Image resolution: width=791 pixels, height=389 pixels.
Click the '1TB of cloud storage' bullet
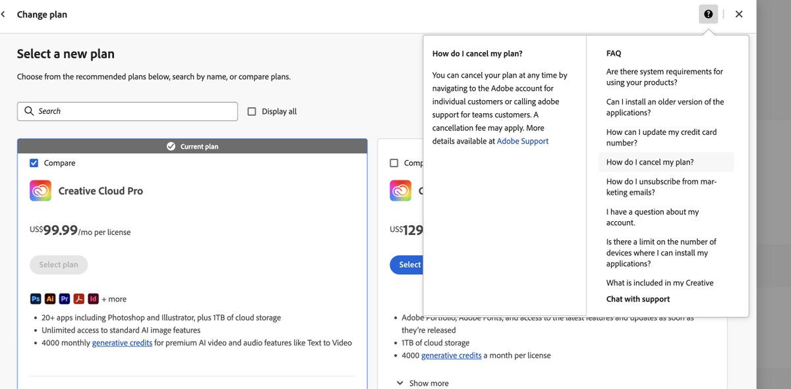(x=436, y=342)
